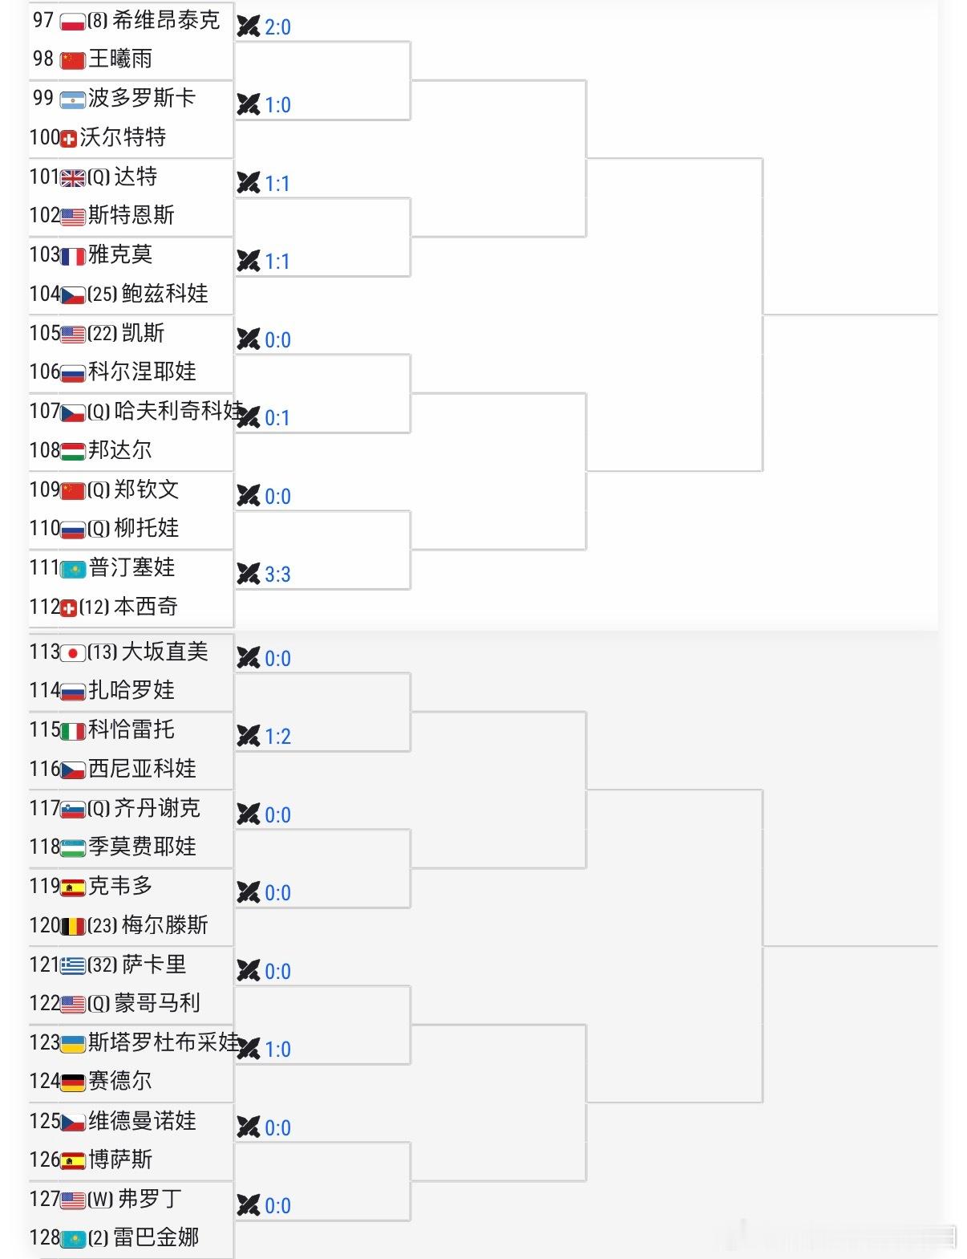Select player 郑钦文 in the draw
The height and width of the screenshot is (1259, 967).
[147, 489]
